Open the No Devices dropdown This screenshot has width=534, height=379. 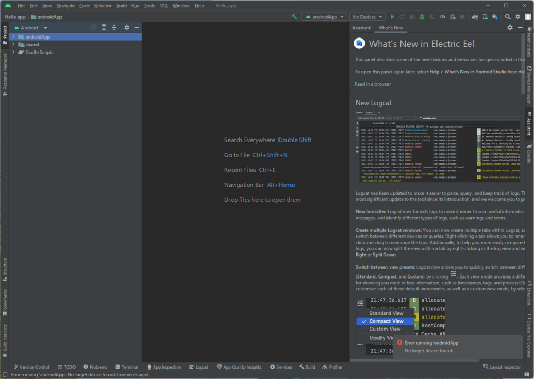[368, 17]
